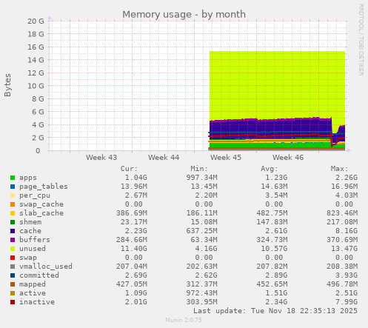The width and height of the screenshot is (368, 328).
Task: Click the unused yellow-green legend swatch
Action: coord(13,249)
